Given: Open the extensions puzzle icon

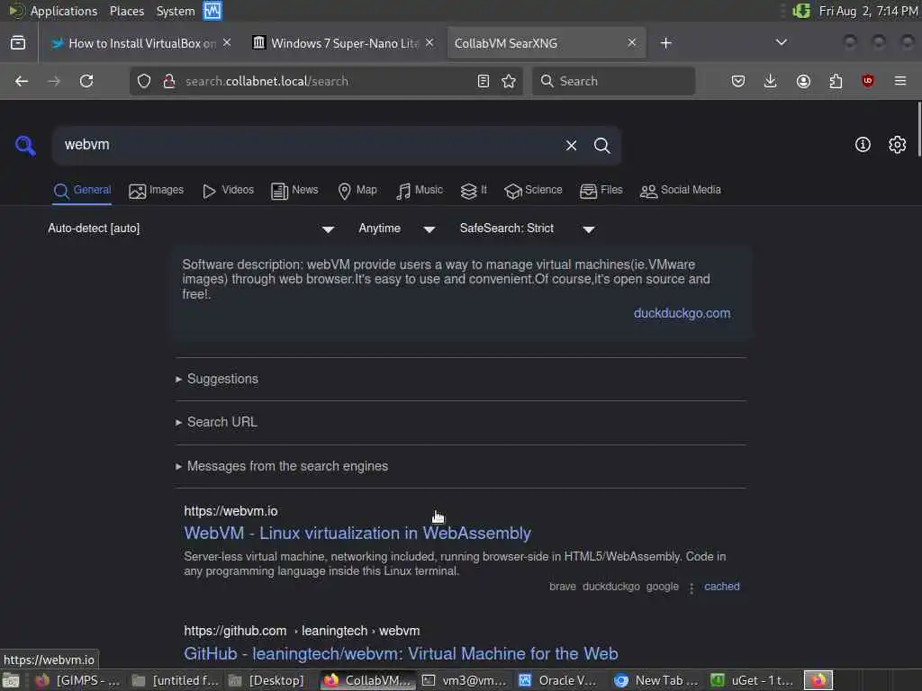Looking at the screenshot, I should coord(836,81).
